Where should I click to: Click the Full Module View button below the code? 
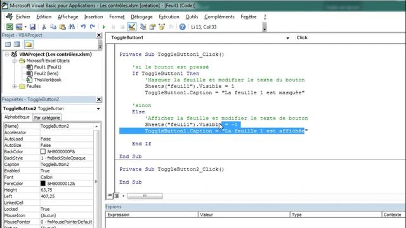tap(117, 196)
